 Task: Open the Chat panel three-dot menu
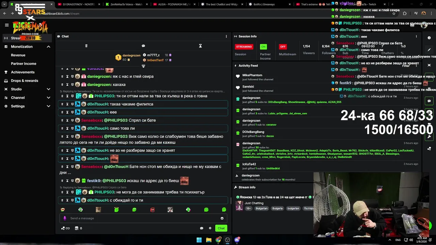point(226,36)
